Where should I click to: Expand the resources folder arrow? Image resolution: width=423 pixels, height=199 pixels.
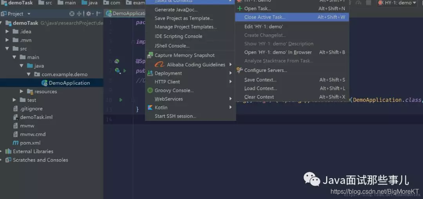pyautogui.click(x=22, y=91)
